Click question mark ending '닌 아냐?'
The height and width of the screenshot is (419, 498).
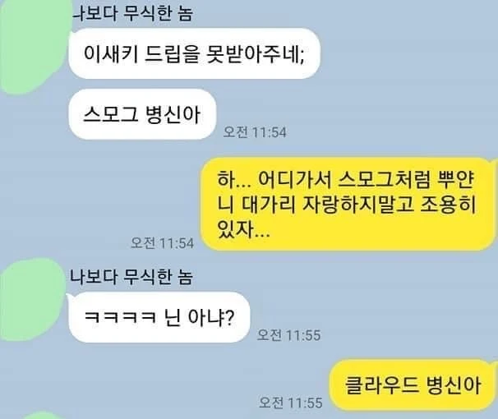pyautogui.click(x=230, y=317)
